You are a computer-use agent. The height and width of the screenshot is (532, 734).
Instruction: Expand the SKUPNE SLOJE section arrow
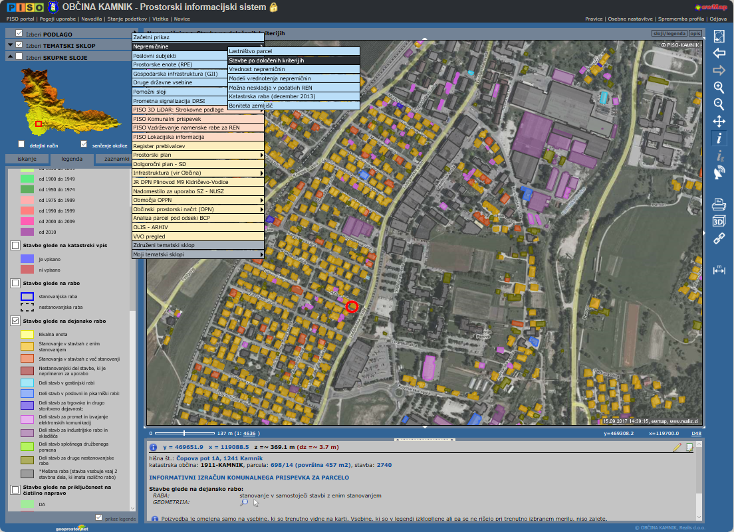click(x=9, y=57)
